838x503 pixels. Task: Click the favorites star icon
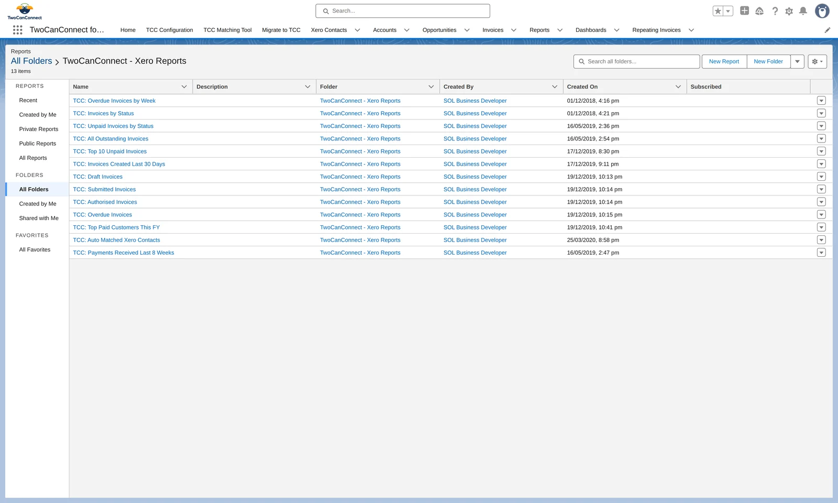(x=718, y=11)
